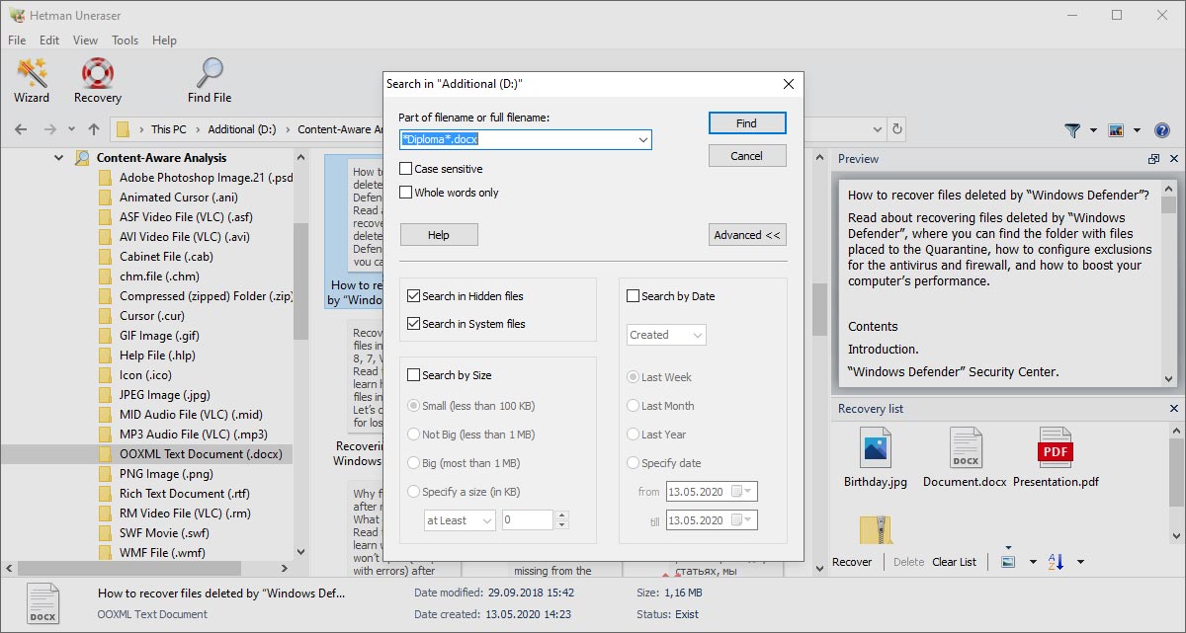Click the view mode picture icon
This screenshot has height=633, width=1186.
click(x=1117, y=130)
